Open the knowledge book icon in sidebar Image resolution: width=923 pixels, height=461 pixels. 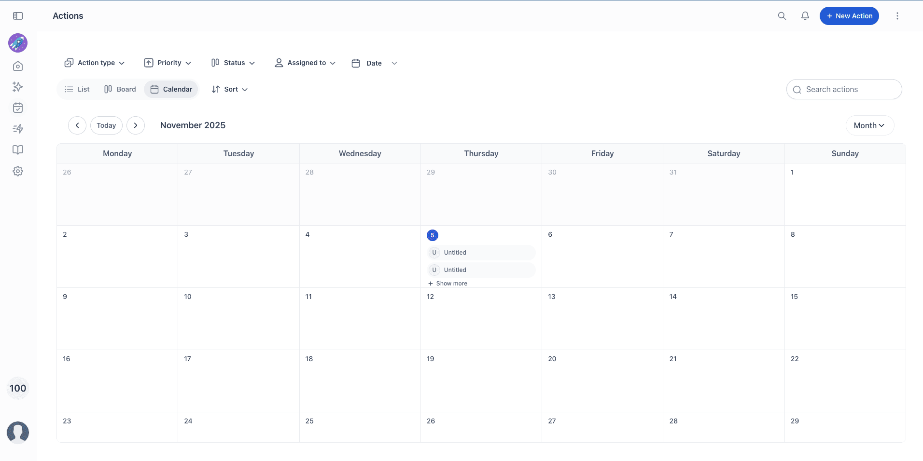(x=18, y=150)
